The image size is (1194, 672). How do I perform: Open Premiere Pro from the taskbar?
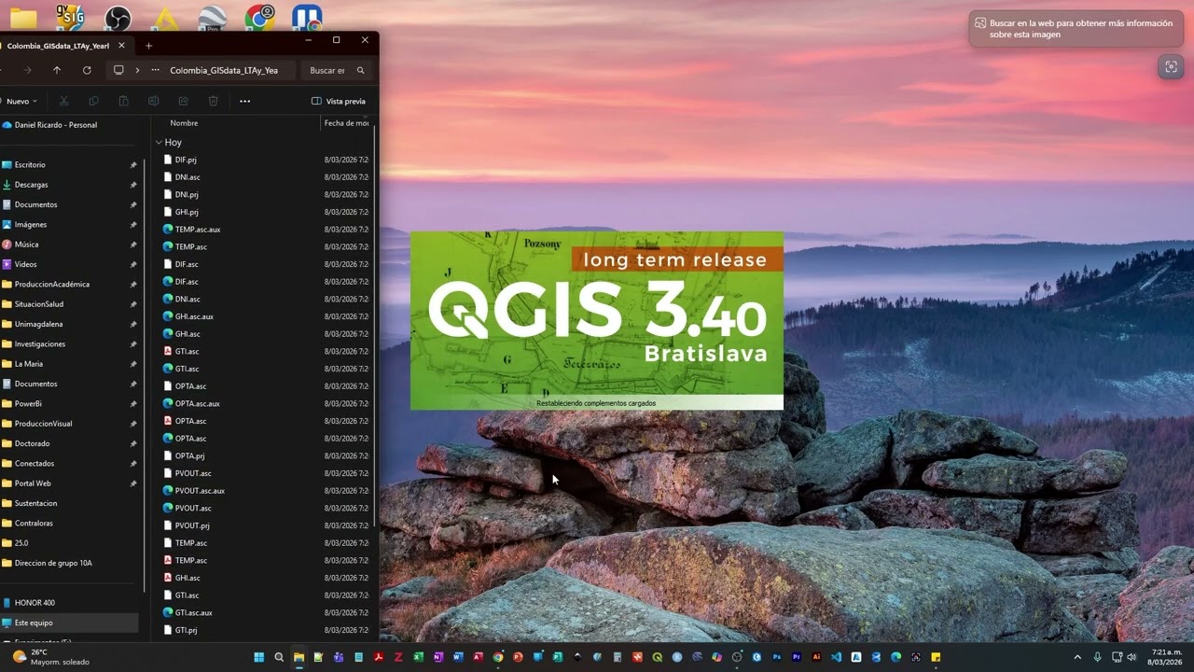coord(797,657)
